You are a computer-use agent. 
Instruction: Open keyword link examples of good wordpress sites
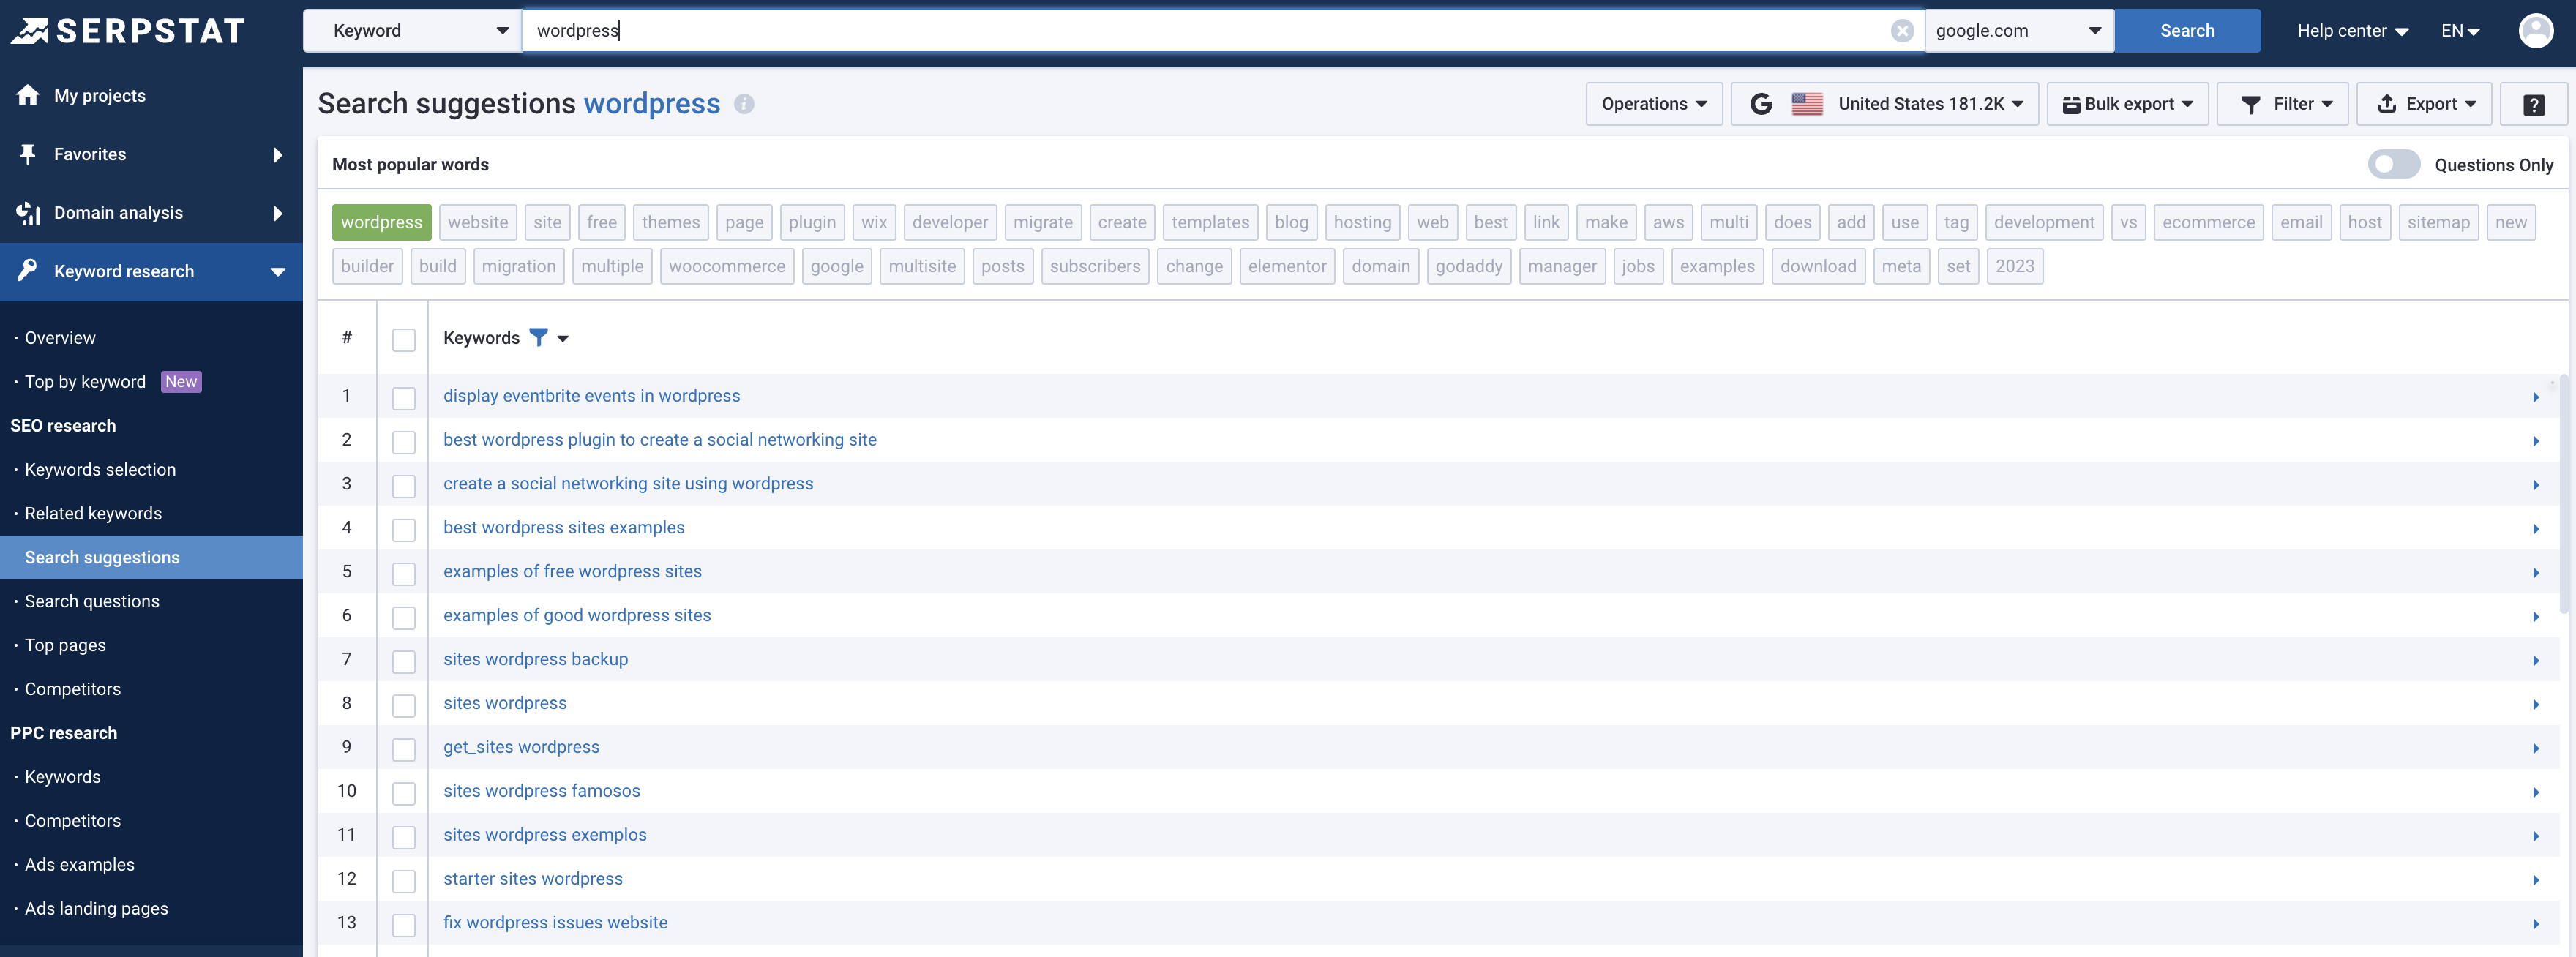click(577, 615)
